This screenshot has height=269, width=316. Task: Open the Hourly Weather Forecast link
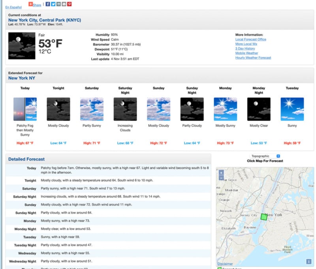(x=253, y=58)
